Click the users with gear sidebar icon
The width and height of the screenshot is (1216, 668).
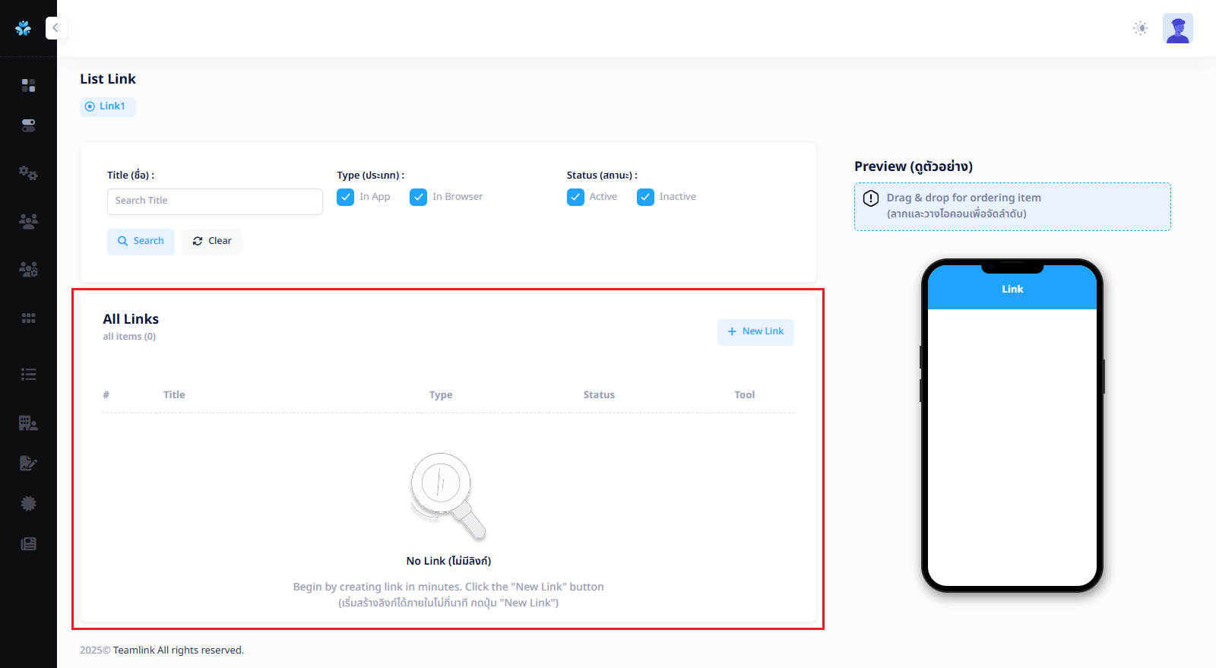(x=28, y=269)
